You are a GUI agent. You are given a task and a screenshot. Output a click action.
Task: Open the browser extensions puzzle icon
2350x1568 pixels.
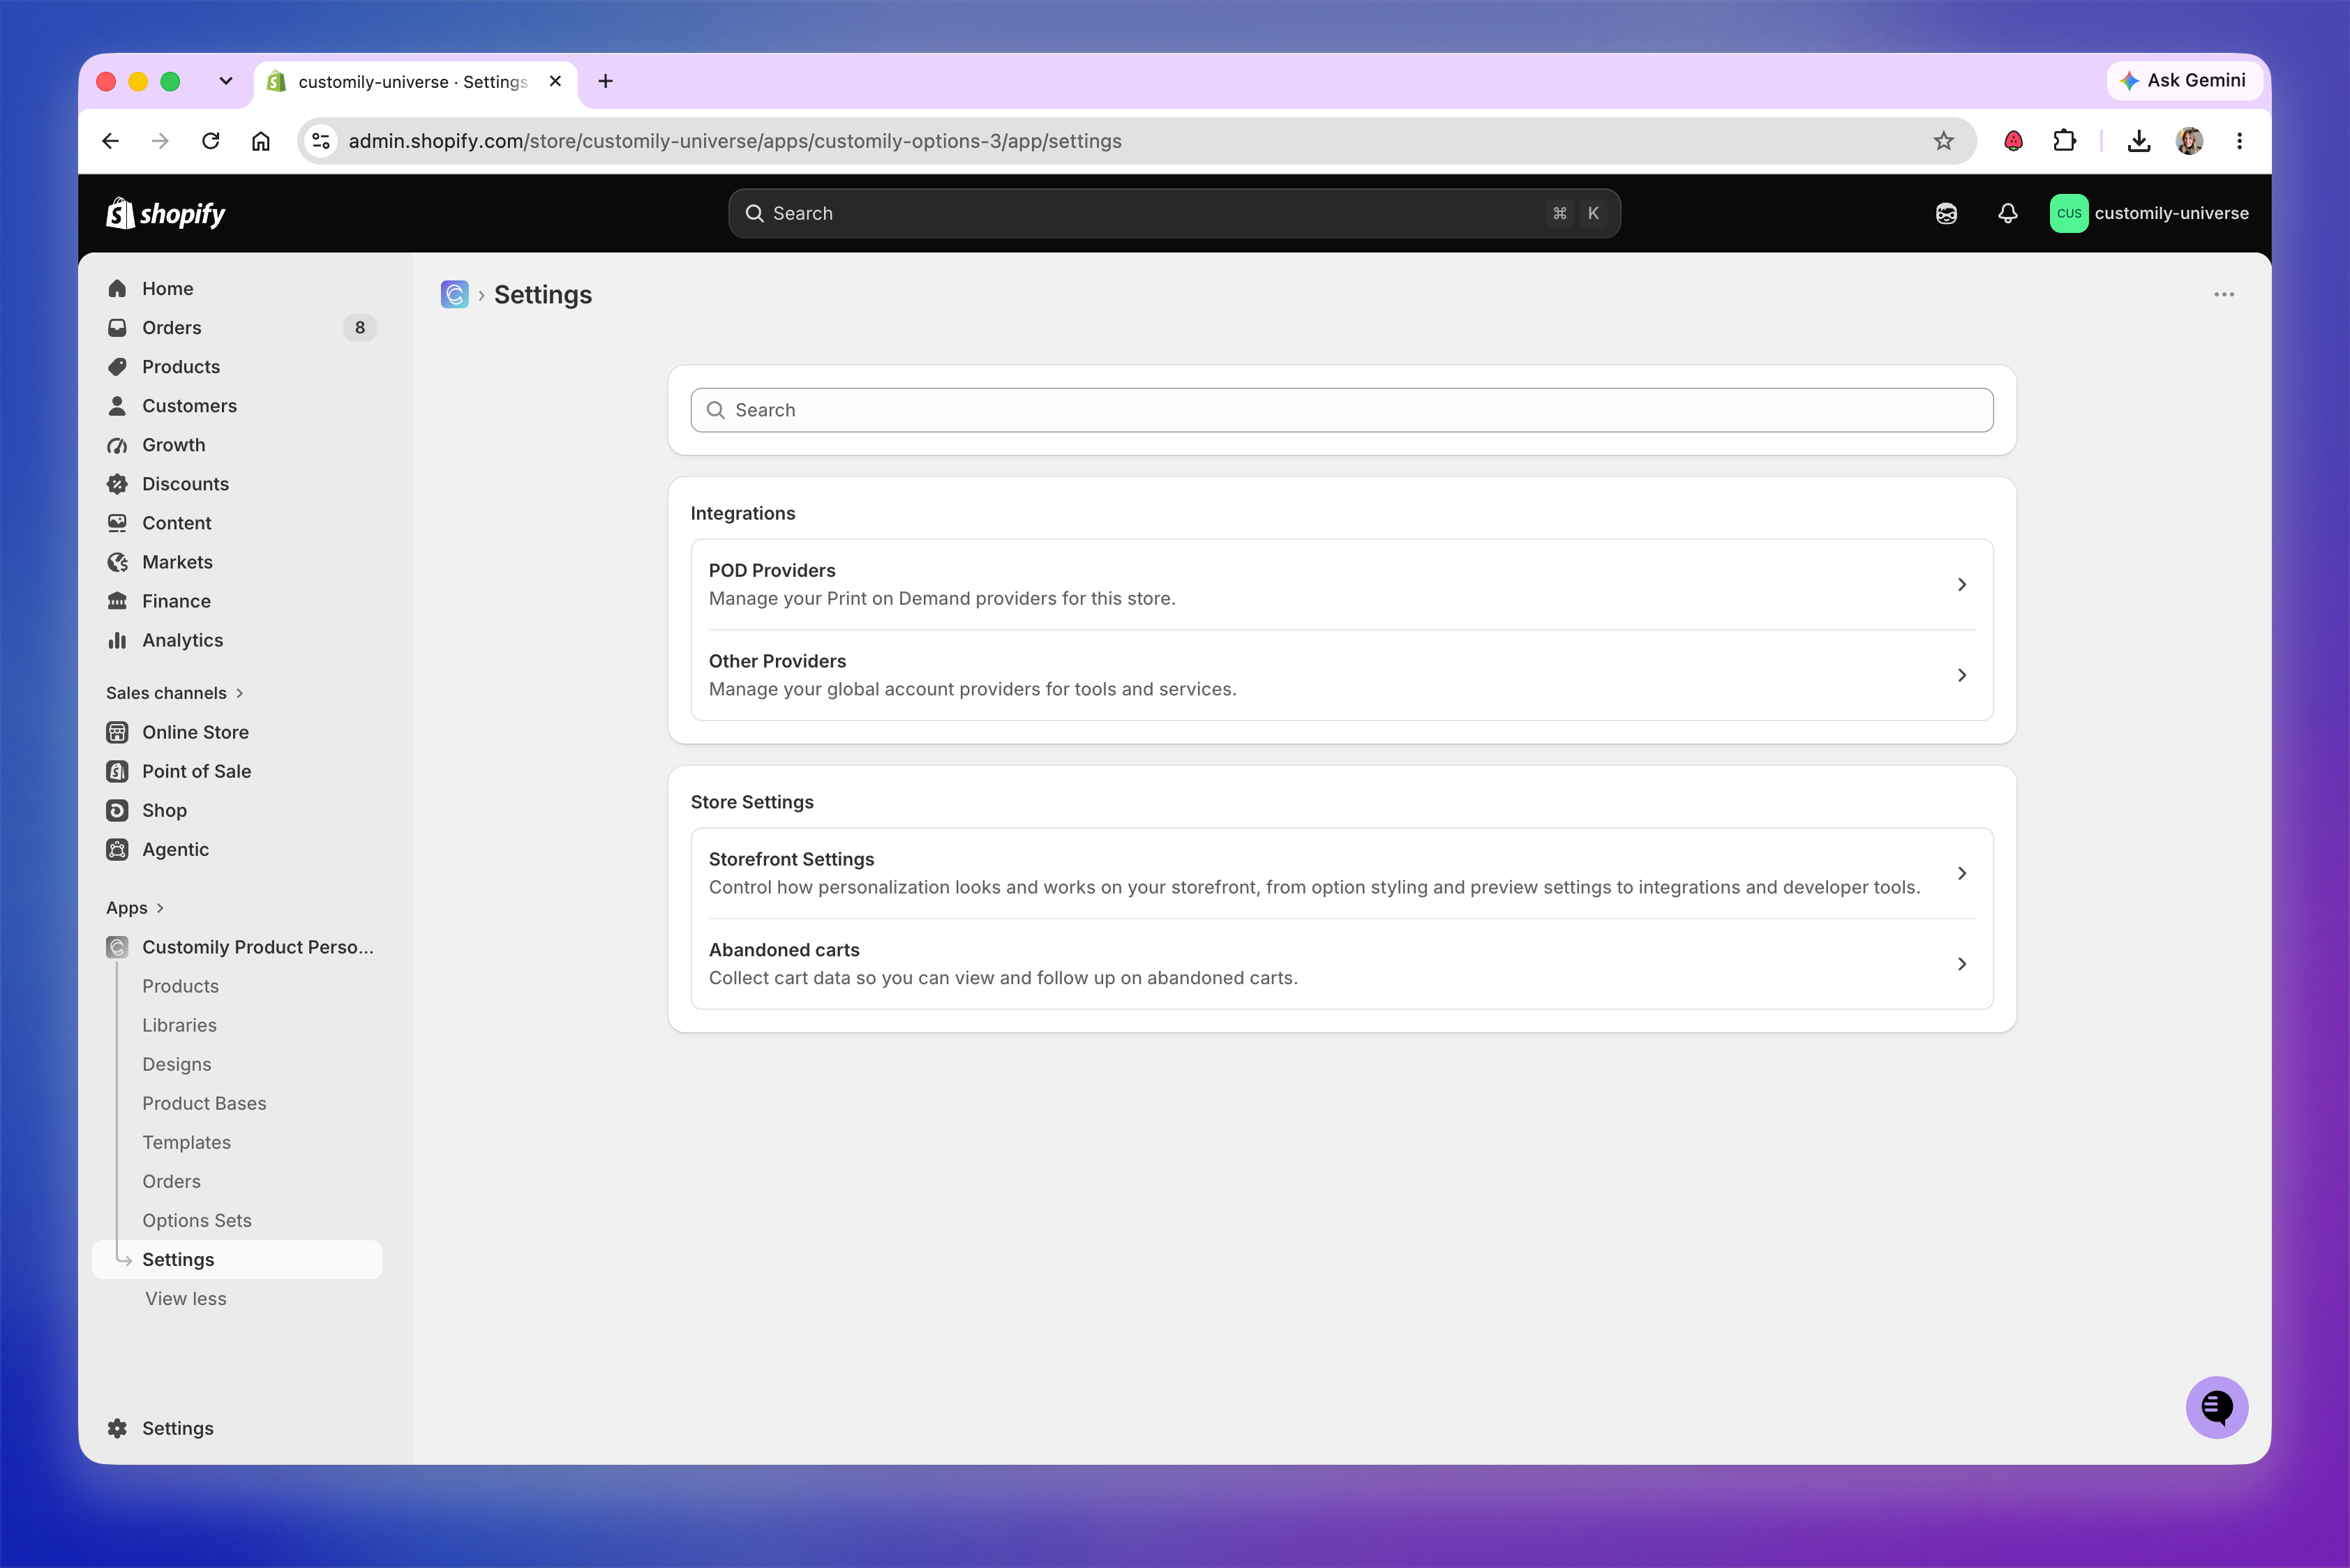[x=2064, y=141]
